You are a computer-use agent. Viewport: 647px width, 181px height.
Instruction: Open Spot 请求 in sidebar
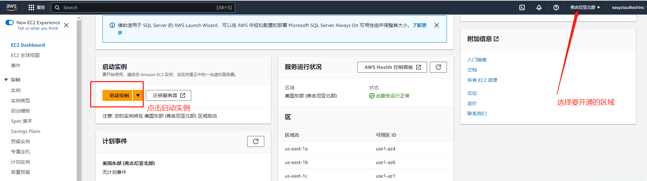tap(22, 121)
